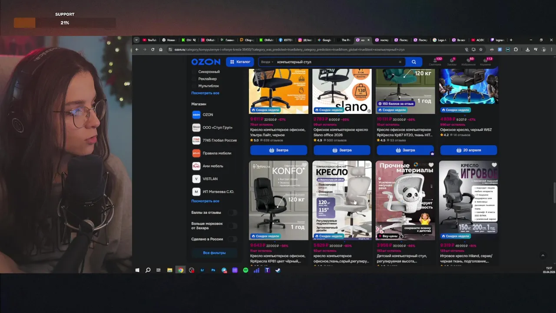This screenshot has height=313, width=556.
Task: Add Slano office 2026 chair to cart
Action: [x=342, y=150]
